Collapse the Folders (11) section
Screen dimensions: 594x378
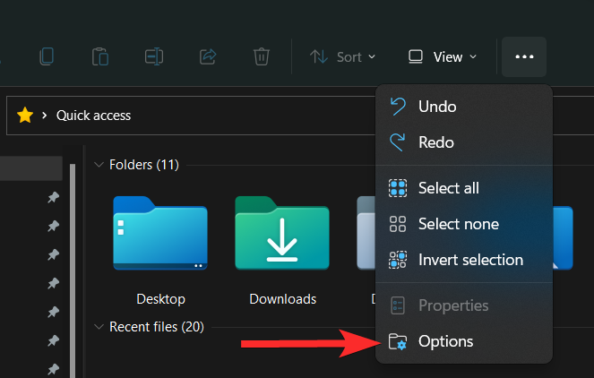(x=99, y=165)
